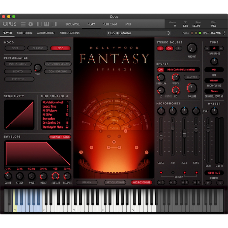Viewport: 228px width, 228px height.
Task: Click the transpose plus button
Action: click(221, 48)
